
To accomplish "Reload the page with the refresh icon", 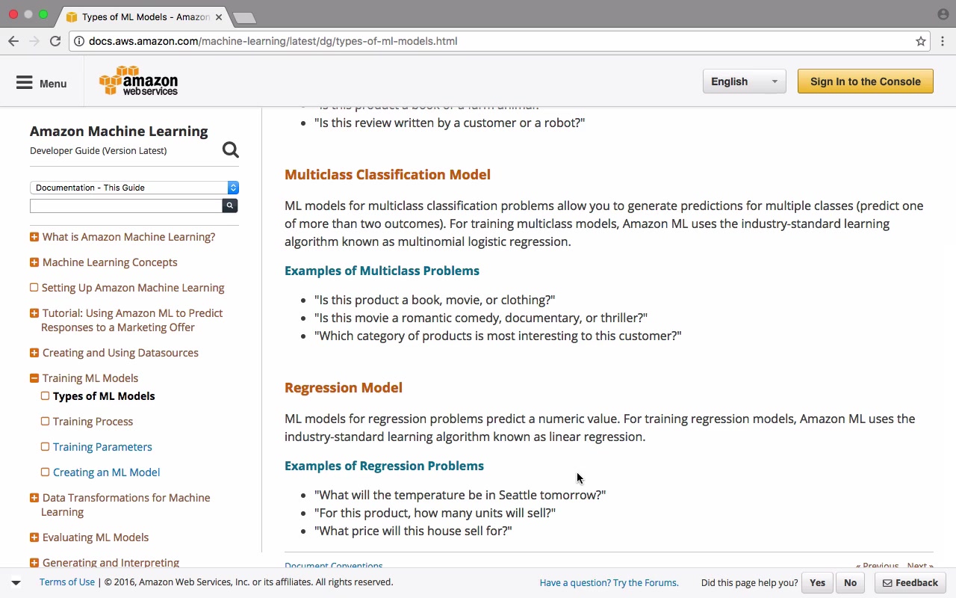I will [55, 41].
